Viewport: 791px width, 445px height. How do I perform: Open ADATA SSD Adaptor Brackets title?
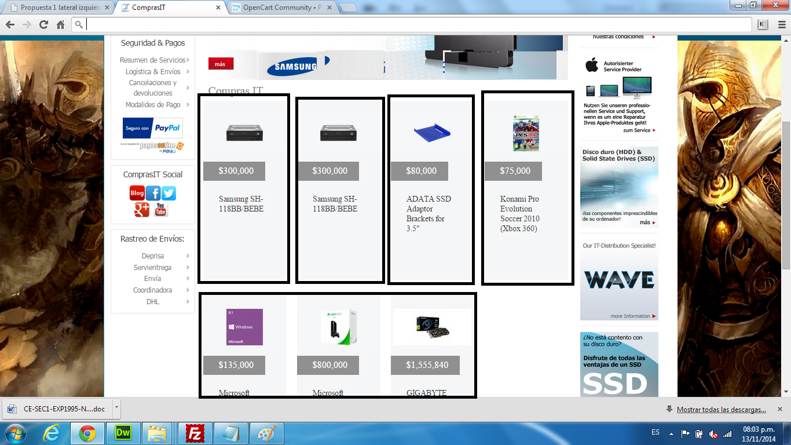pyautogui.click(x=429, y=214)
